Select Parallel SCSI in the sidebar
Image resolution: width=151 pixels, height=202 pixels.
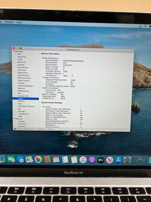23,96
